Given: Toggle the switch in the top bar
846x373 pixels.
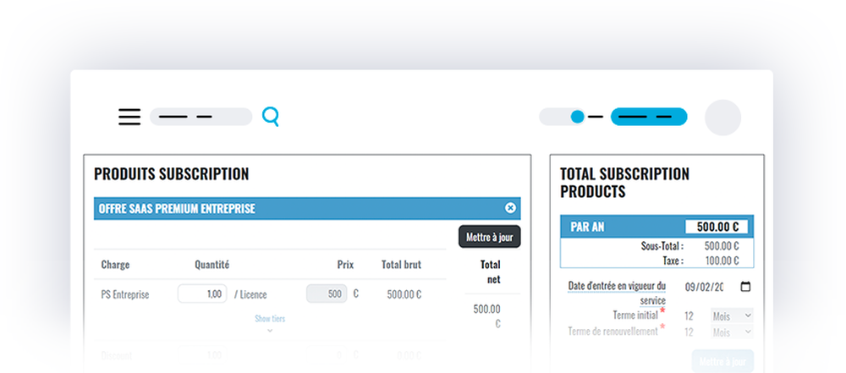Looking at the screenshot, I should click(x=563, y=117).
